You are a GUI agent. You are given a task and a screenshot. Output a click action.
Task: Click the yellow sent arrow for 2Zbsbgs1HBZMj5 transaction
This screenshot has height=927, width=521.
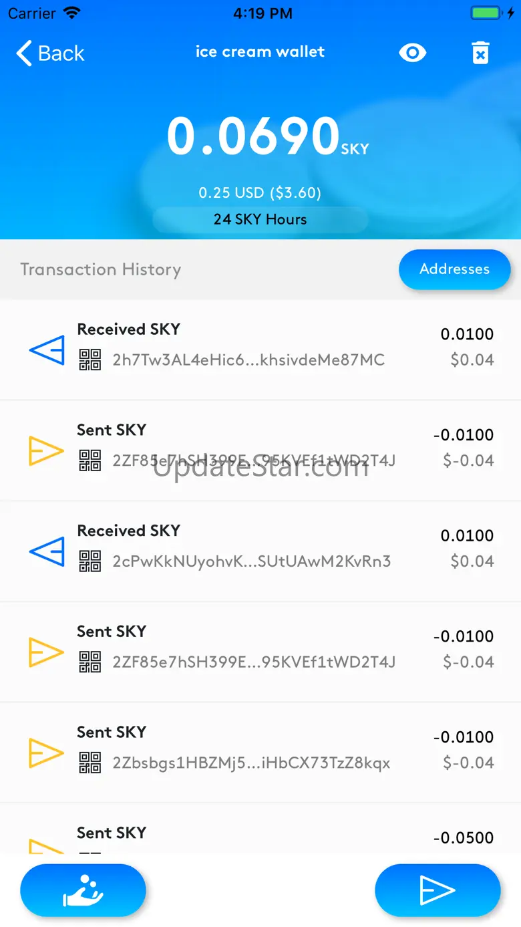point(47,753)
